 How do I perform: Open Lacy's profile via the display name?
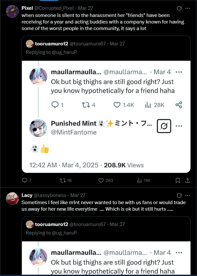27,195
